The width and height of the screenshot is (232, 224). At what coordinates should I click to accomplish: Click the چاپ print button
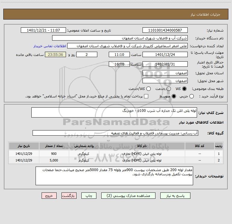(x=89, y=196)
